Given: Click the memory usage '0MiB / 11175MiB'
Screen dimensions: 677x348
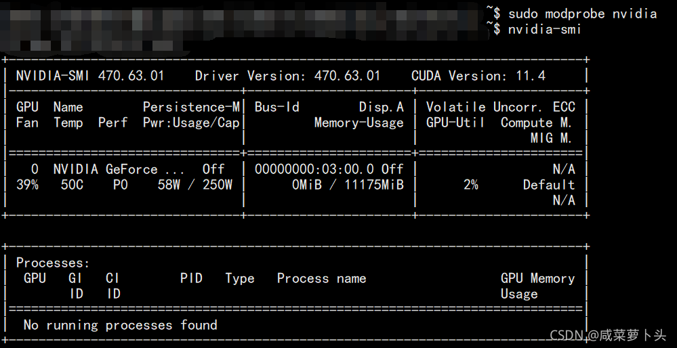Looking at the screenshot, I should pyautogui.click(x=348, y=185).
